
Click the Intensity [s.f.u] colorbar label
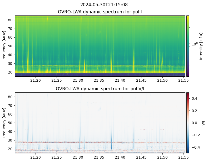(x=201, y=46)
